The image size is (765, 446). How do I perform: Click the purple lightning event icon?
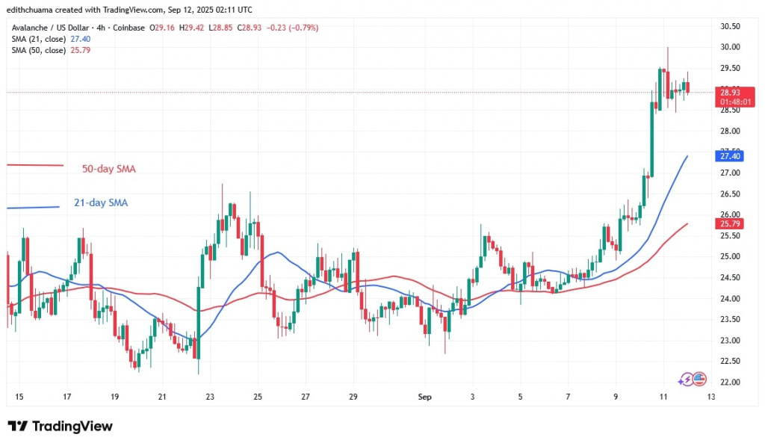coord(689,380)
